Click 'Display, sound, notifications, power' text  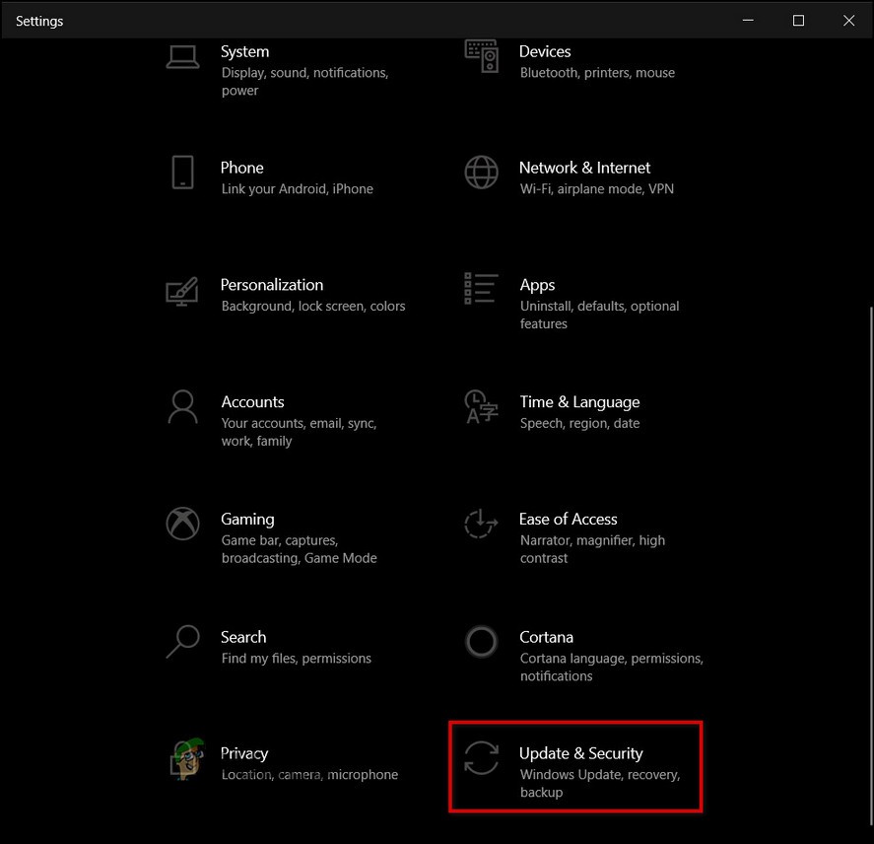(304, 82)
